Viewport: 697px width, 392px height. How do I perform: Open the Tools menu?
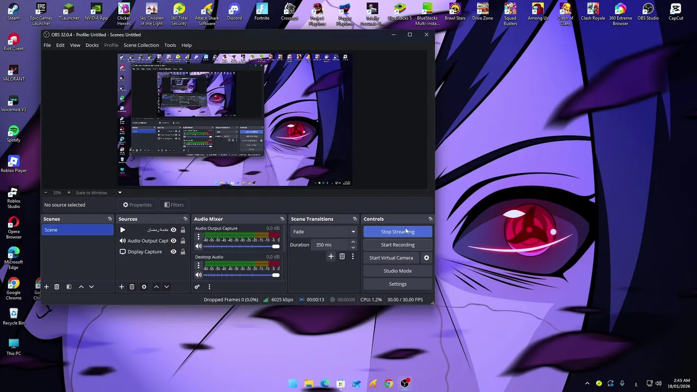pos(170,45)
